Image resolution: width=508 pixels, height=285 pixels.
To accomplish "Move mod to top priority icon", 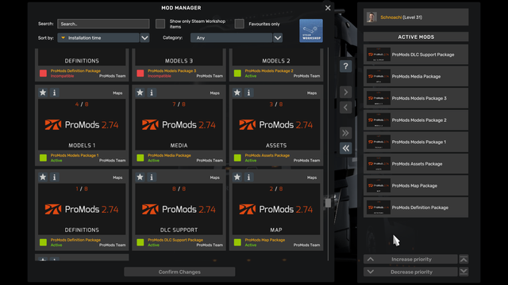I will pyautogui.click(x=464, y=259).
